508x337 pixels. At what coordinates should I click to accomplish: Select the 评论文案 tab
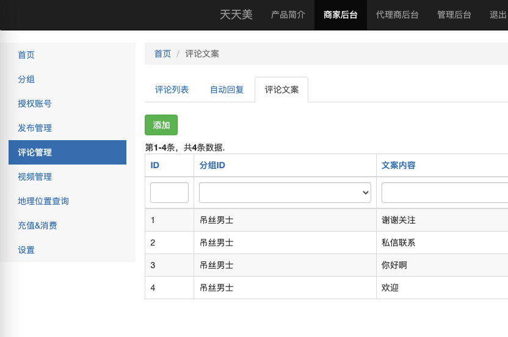[281, 90]
